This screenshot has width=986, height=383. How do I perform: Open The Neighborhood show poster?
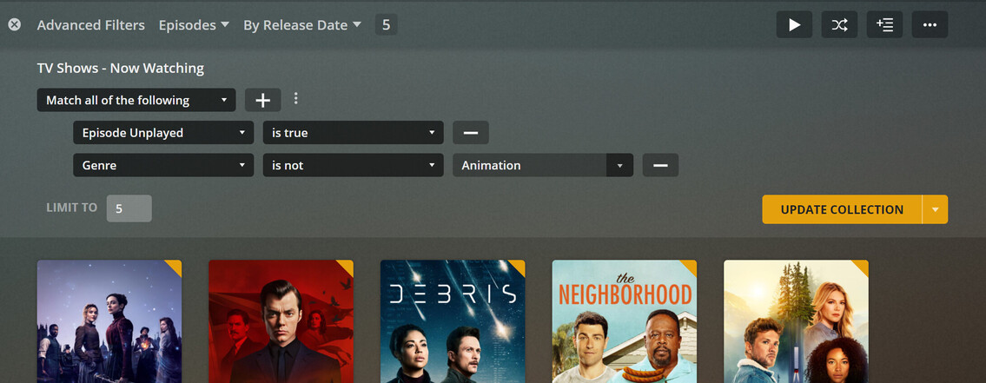click(625, 321)
